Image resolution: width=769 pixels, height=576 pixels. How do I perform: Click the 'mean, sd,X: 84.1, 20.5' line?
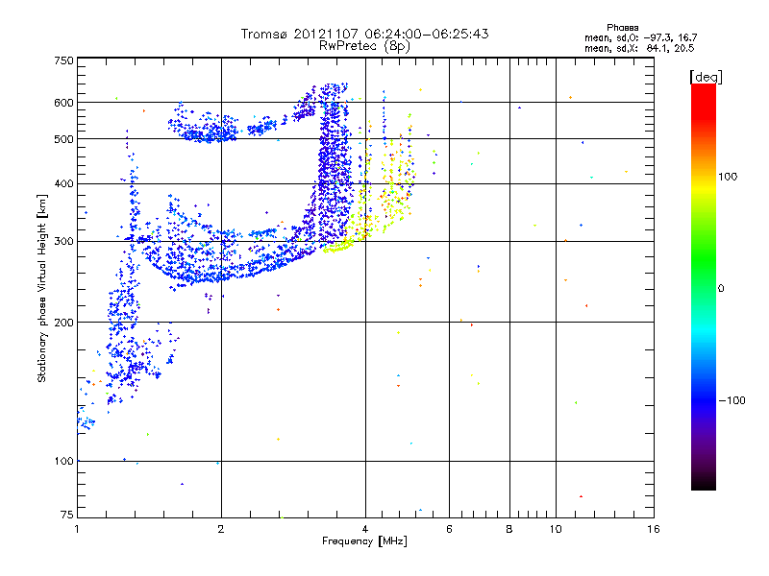pyautogui.click(x=639, y=48)
